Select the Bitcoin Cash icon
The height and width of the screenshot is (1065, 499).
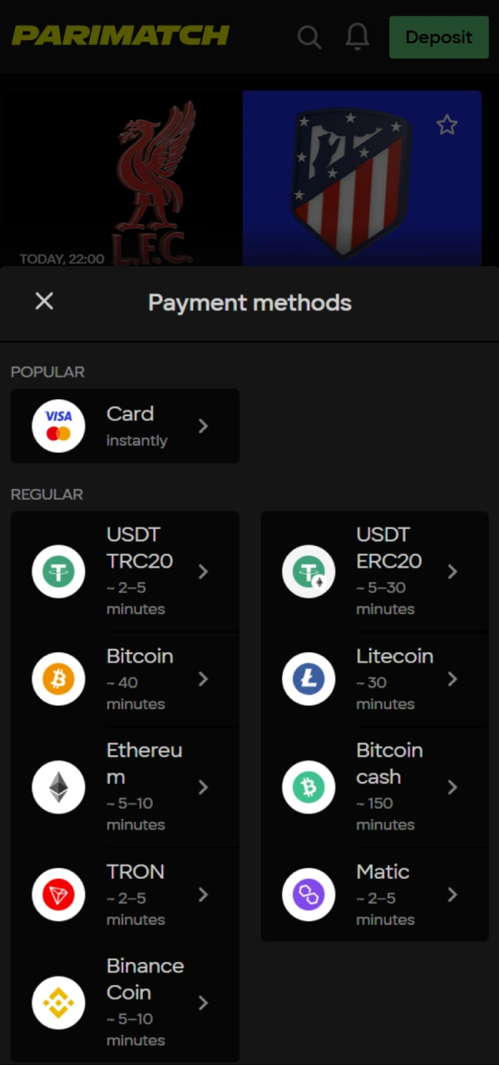click(309, 787)
